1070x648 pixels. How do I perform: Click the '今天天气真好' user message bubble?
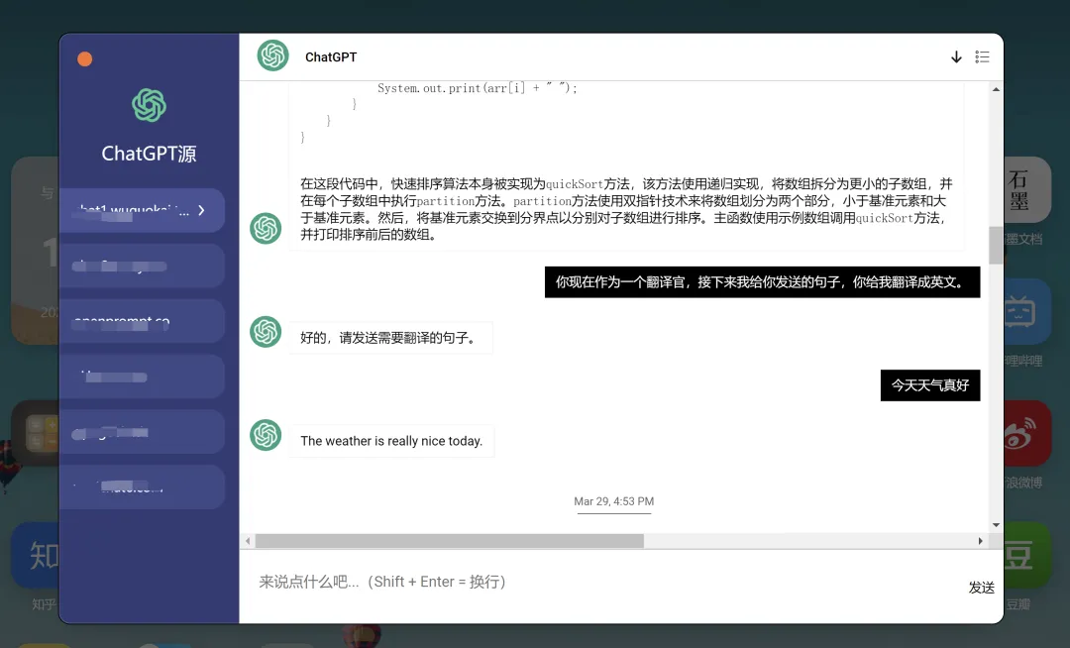(930, 385)
